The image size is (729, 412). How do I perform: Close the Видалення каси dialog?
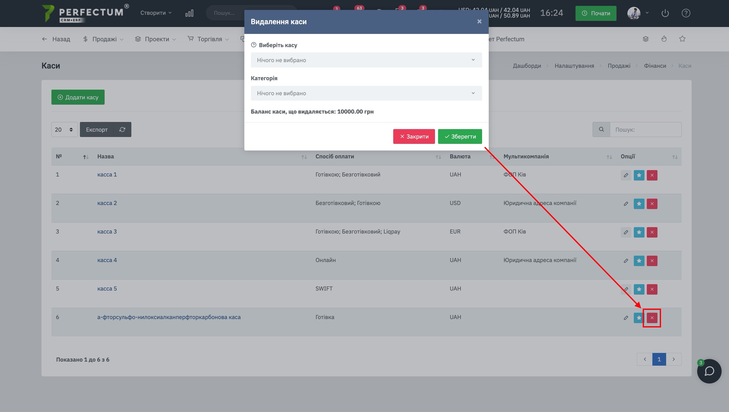(x=479, y=22)
